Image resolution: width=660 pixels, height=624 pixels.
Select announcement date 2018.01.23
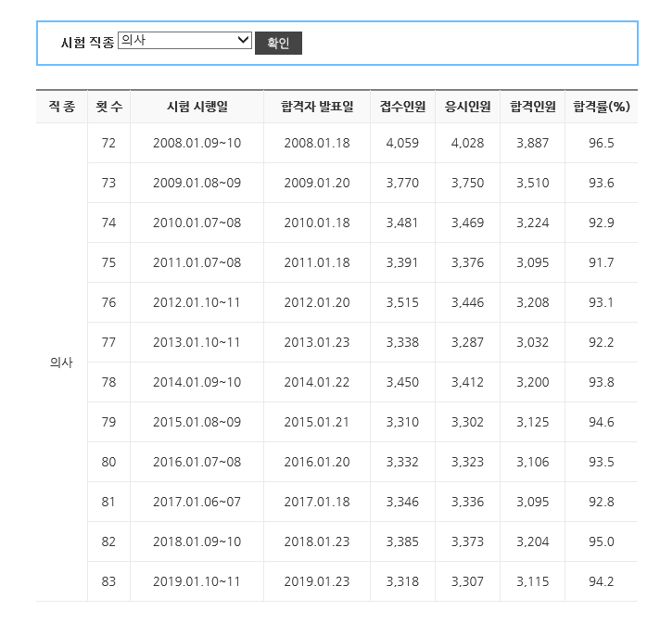pyautogui.click(x=317, y=541)
